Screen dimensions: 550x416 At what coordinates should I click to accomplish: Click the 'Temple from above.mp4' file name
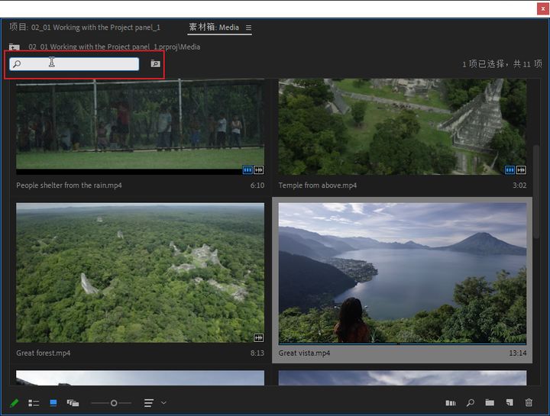[x=318, y=185]
